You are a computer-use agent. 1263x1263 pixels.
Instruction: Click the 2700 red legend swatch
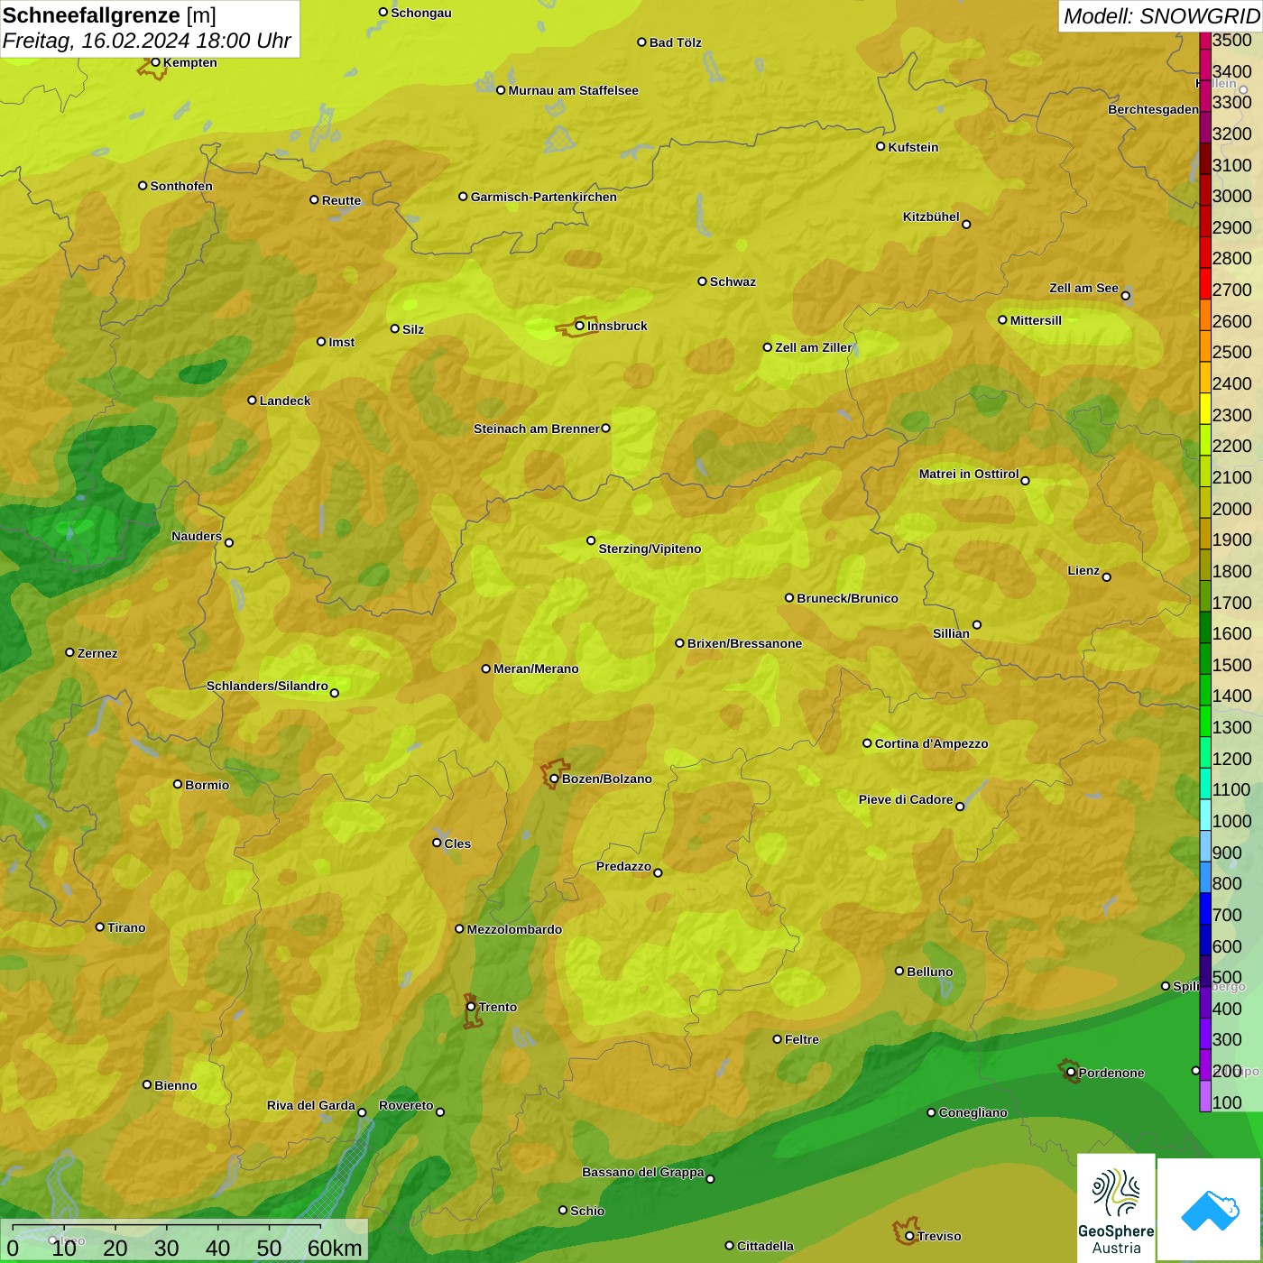pyautogui.click(x=1205, y=283)
